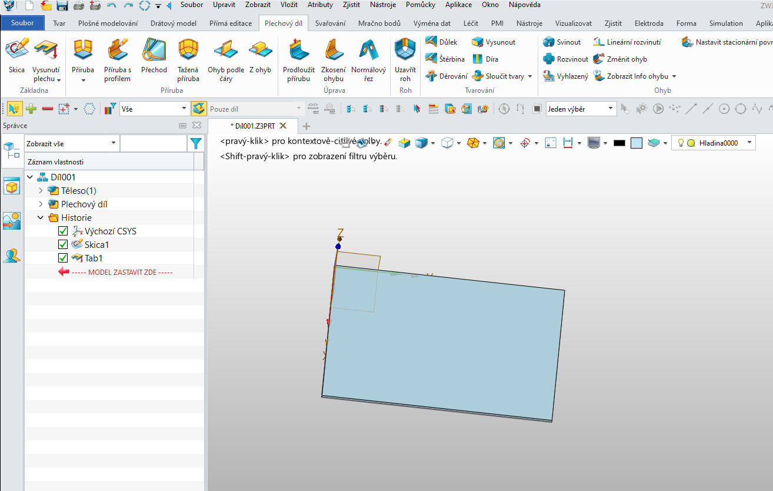The image size is (773, 491).
Task: Add a new document tab with plus
Action: pos(306,126)
